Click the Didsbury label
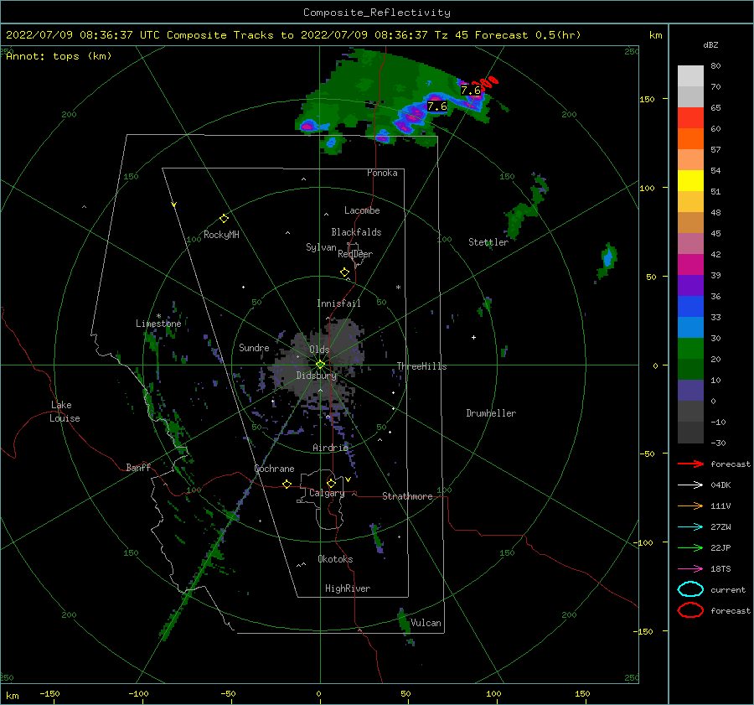The width and height of the screenshot is (754, 705). point(317,376)
